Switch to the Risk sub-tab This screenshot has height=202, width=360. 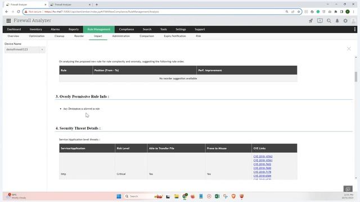(x=199, y=36)
